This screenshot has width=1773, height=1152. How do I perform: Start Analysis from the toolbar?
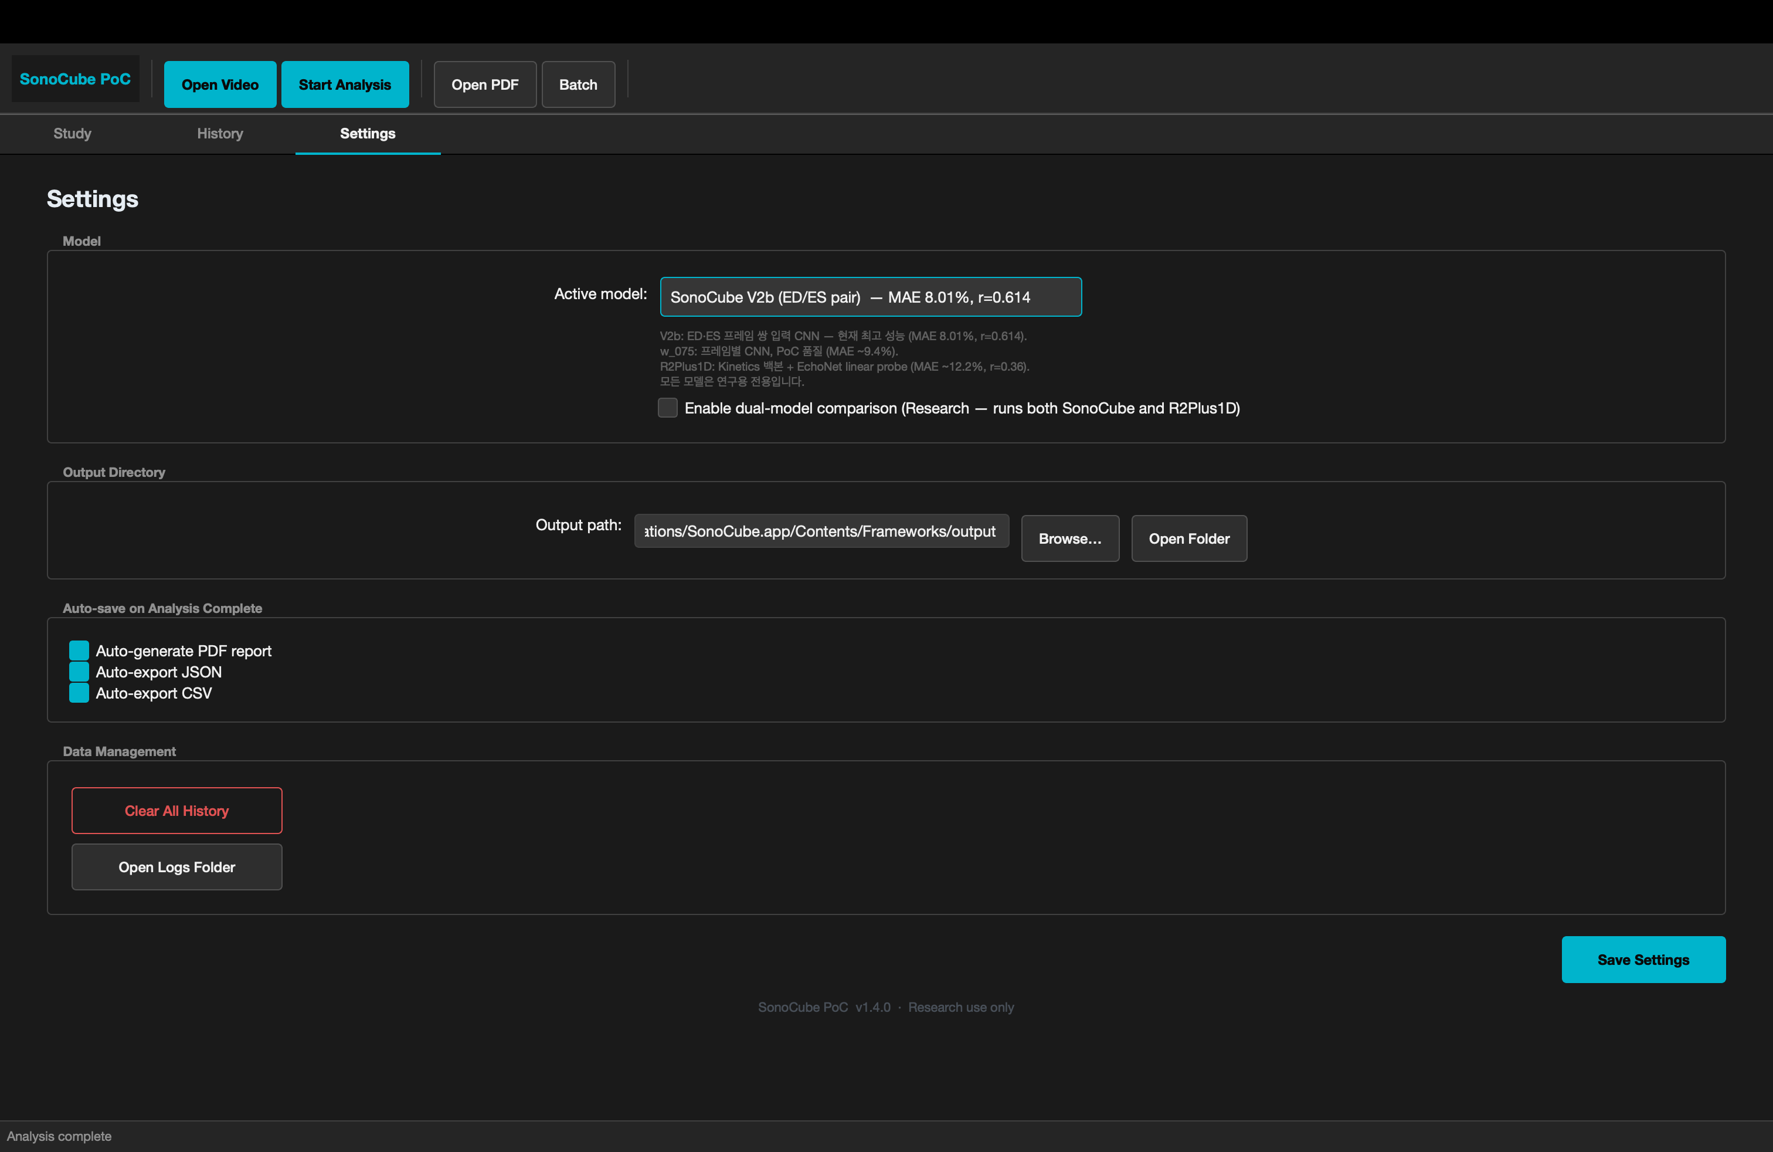(x=345, y=84)
